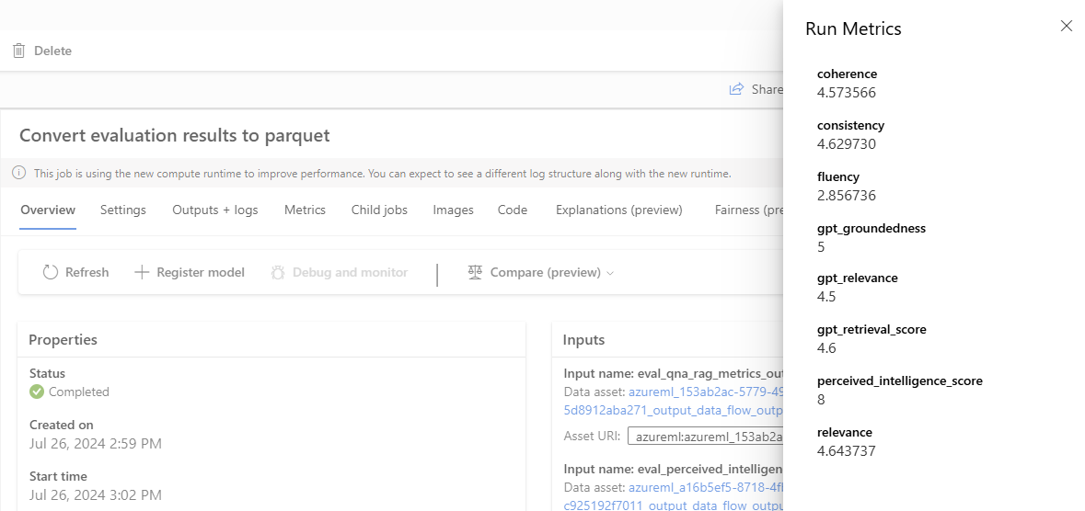Close the Run Metrics panel
Image resolution: width=1085 pixels, height=511 pixels.
click(1067, 27)
